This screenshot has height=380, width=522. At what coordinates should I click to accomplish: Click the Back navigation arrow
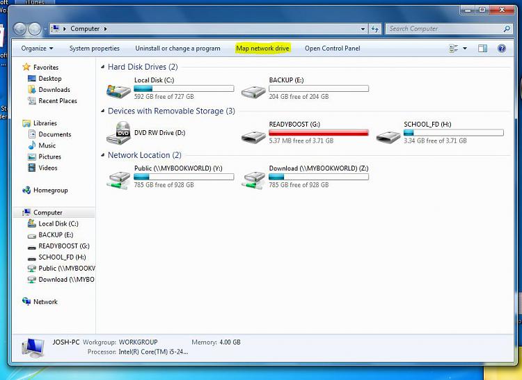pyautogui.click(x=19, y=29)
